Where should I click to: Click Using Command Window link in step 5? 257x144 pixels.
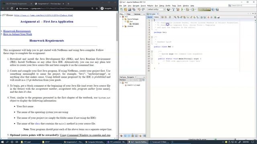click(85, 135)
